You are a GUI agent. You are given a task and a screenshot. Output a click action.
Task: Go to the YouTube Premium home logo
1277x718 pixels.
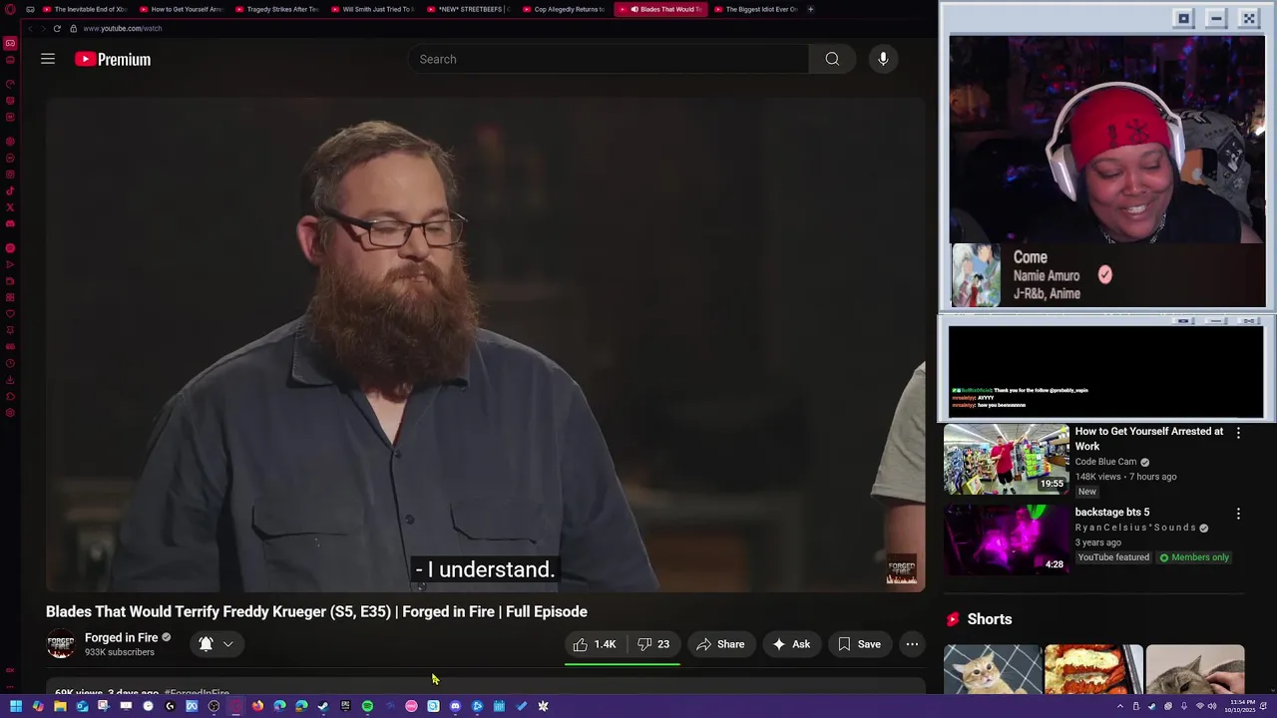coord(113,60)
